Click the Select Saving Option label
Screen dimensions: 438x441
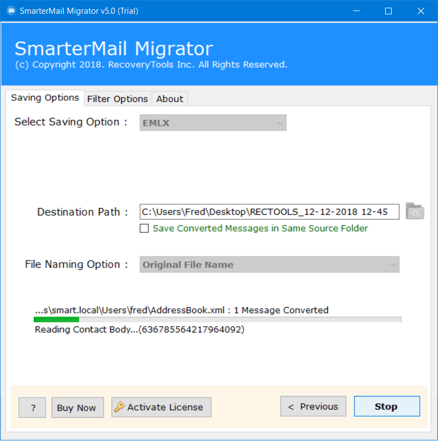coord(71,122)
